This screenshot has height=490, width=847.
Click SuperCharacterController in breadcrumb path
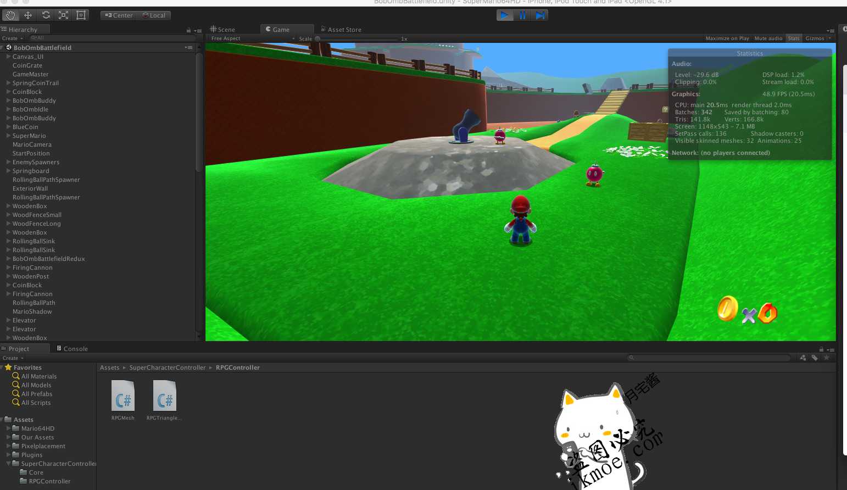[168, 367]
